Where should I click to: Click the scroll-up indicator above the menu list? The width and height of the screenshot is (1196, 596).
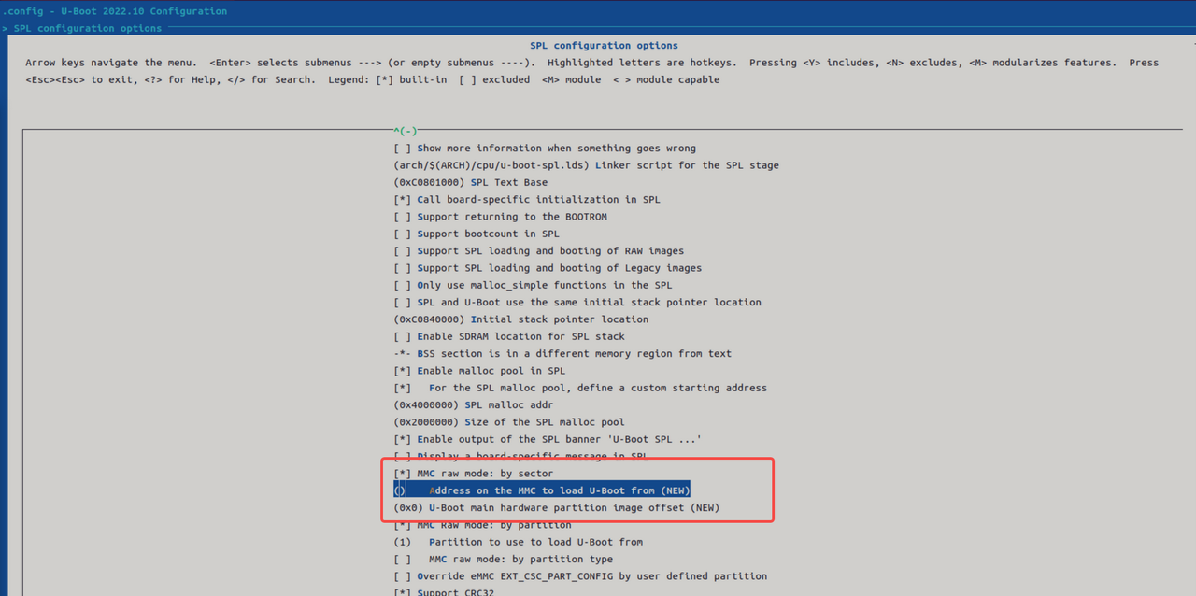(405, 131)
